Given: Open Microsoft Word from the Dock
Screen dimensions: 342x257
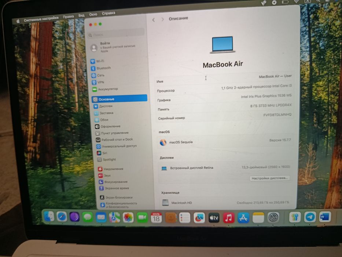Looking at the screenshot, I should (x=325, y=217).
